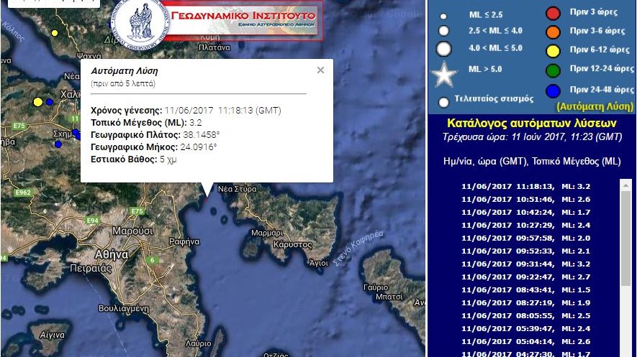Viewport: 637px width, 357px height.
Task: Select catalog entry 10:51:46 ML: 2.6
Action: pyautogui.click(x=525, y=200)
